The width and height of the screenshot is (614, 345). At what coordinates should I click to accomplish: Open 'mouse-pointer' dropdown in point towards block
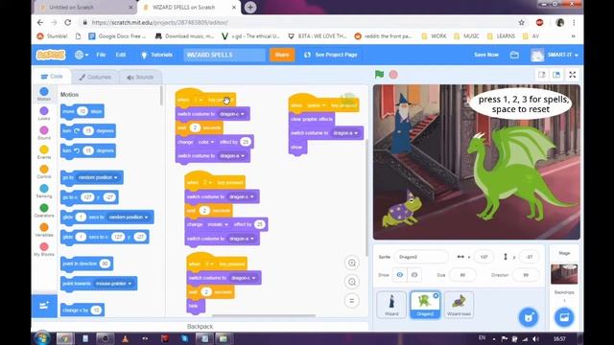click(113, 284)
